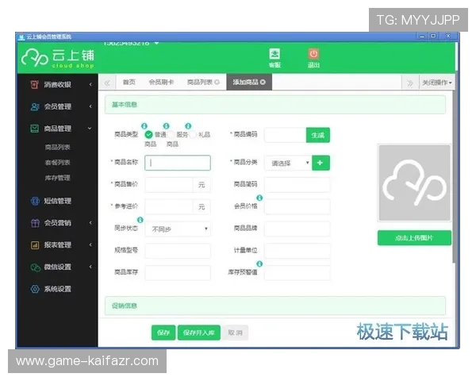Image resolution: width=476 pixels, height=381 pixels.
Task: Click the 微信设置 WeChat icon
Action: click(x=35, y=267)
